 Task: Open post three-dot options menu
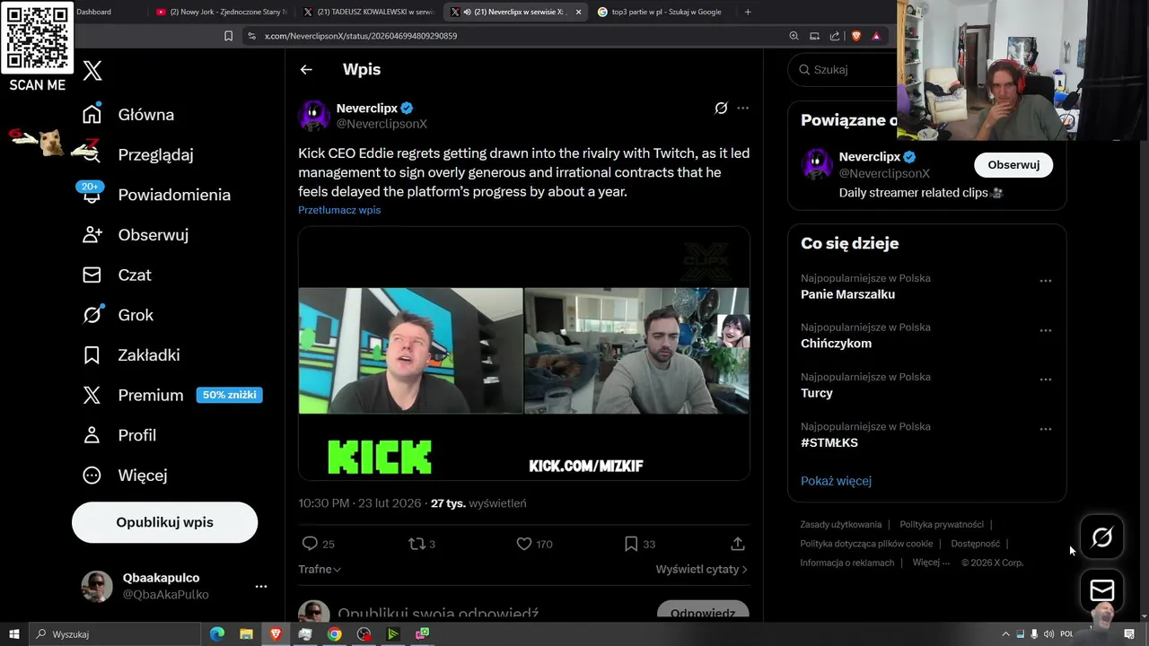(x=742, y=108)
